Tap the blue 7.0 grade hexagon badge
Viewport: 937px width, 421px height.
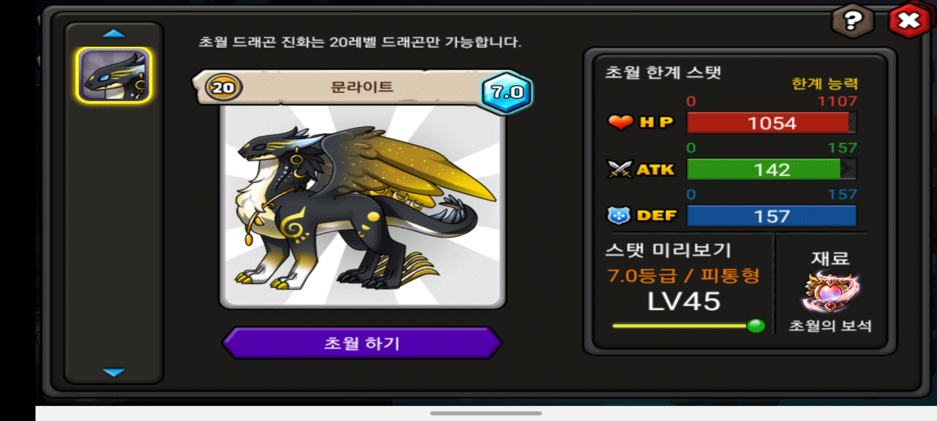(507, 92)
